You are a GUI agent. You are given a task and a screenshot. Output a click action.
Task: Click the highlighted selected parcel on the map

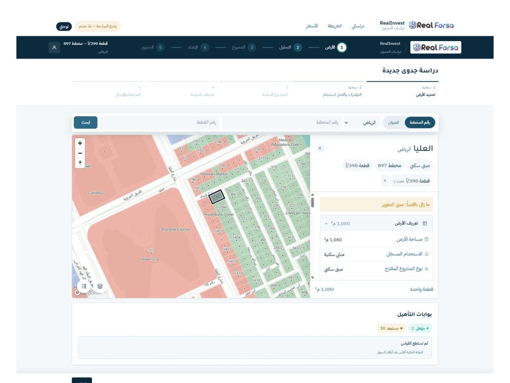click(x=217, y=197)
